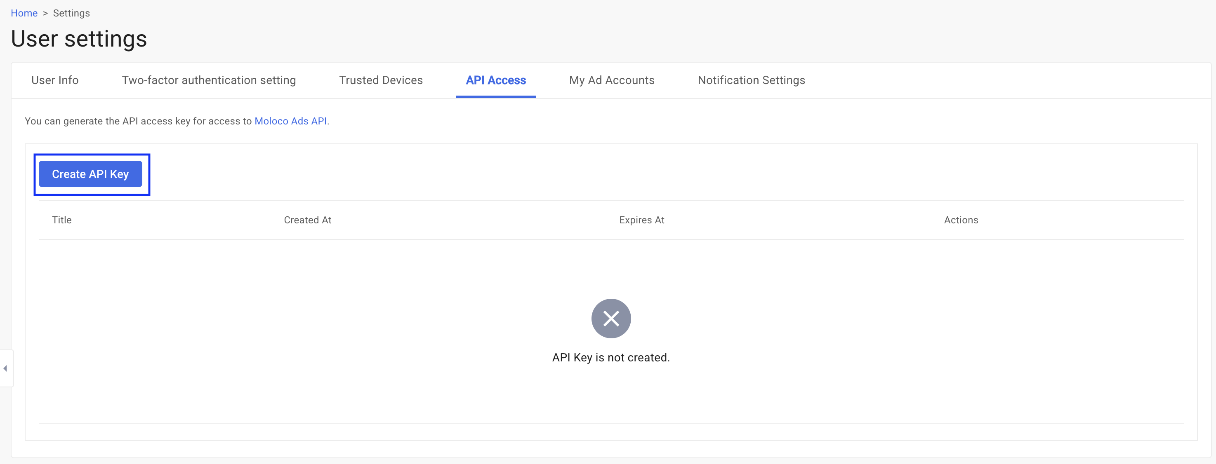
Task: Switch to Notification Settings tab
Action: pyautogui.click(x=751, y=80)
